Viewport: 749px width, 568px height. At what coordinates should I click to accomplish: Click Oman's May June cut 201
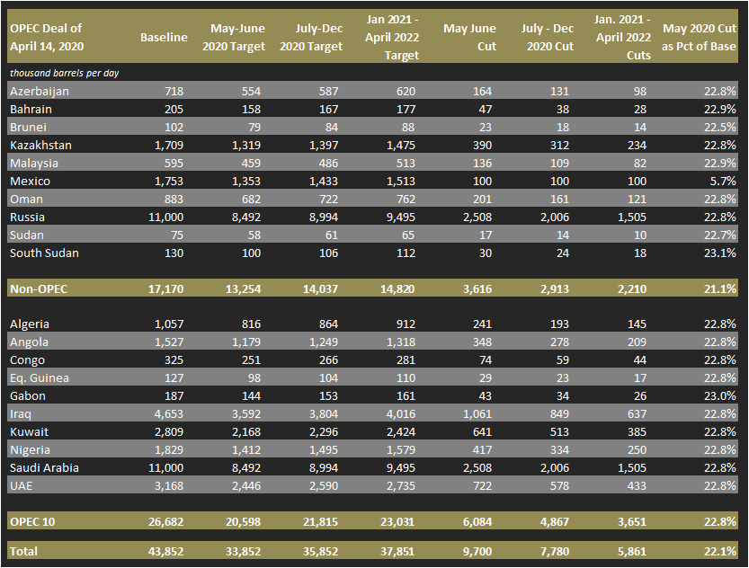483,199
